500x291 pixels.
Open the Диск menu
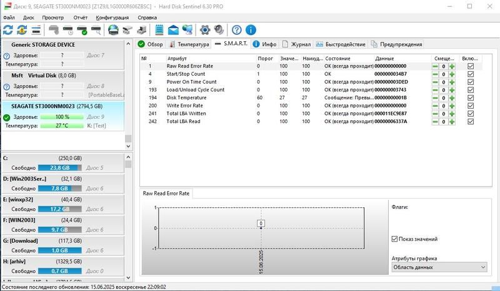(x=28, y=17)
